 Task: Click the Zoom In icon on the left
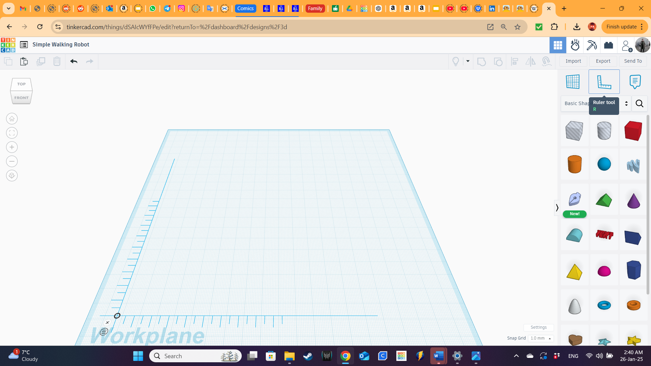(x=12, y=147)
